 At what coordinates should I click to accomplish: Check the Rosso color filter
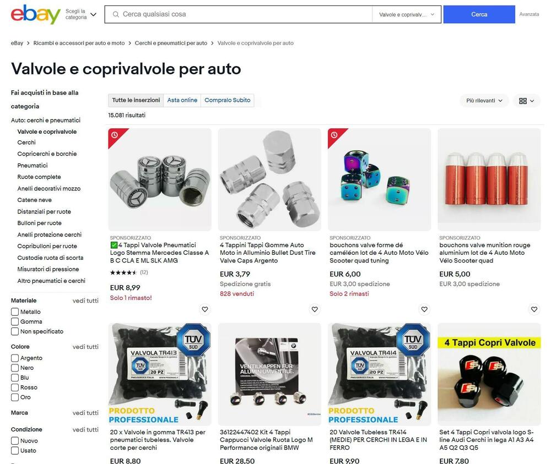pos(15,387)
